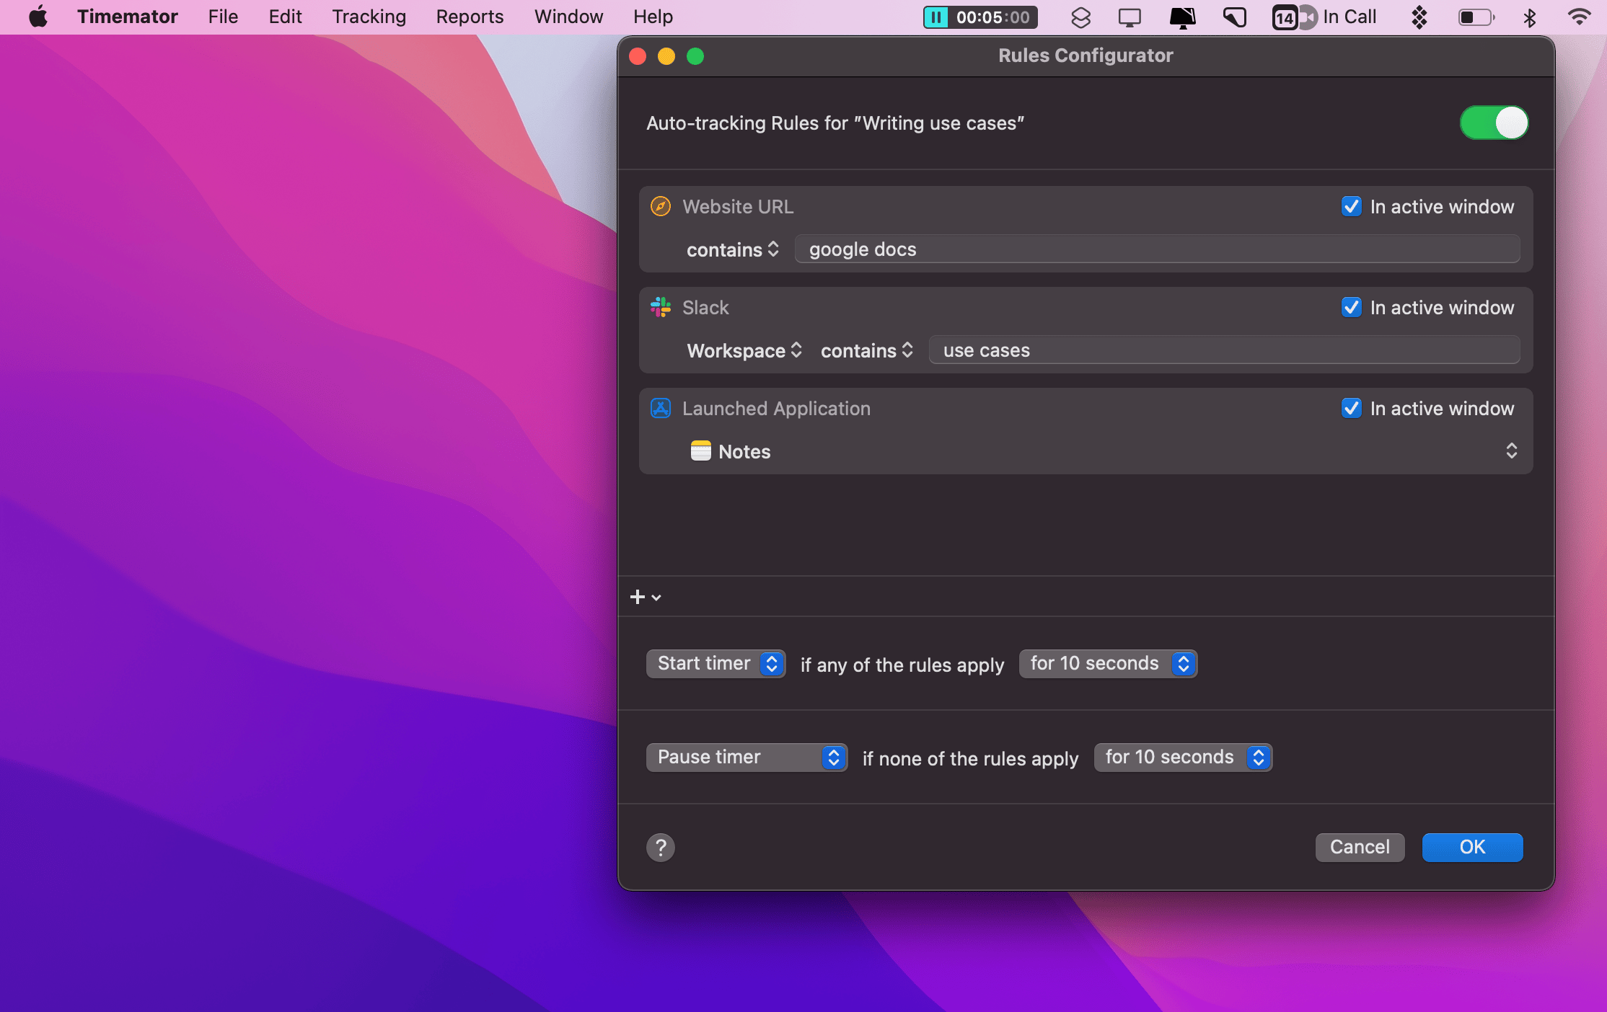The image size is (1607, 1012).
Task: Open the pause delay for 10 seconds dropdown
Action: click(1183, 758)
